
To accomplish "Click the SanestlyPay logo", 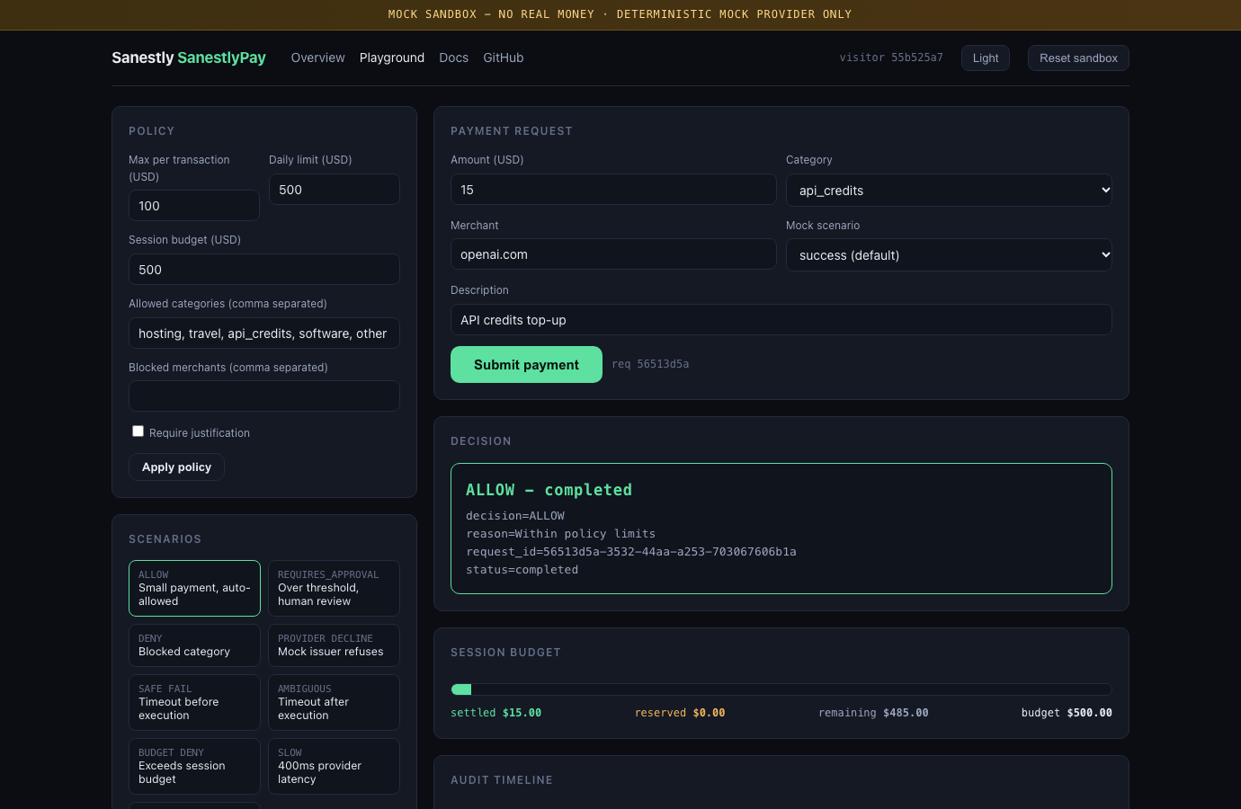I will click(x=189, y=58).
